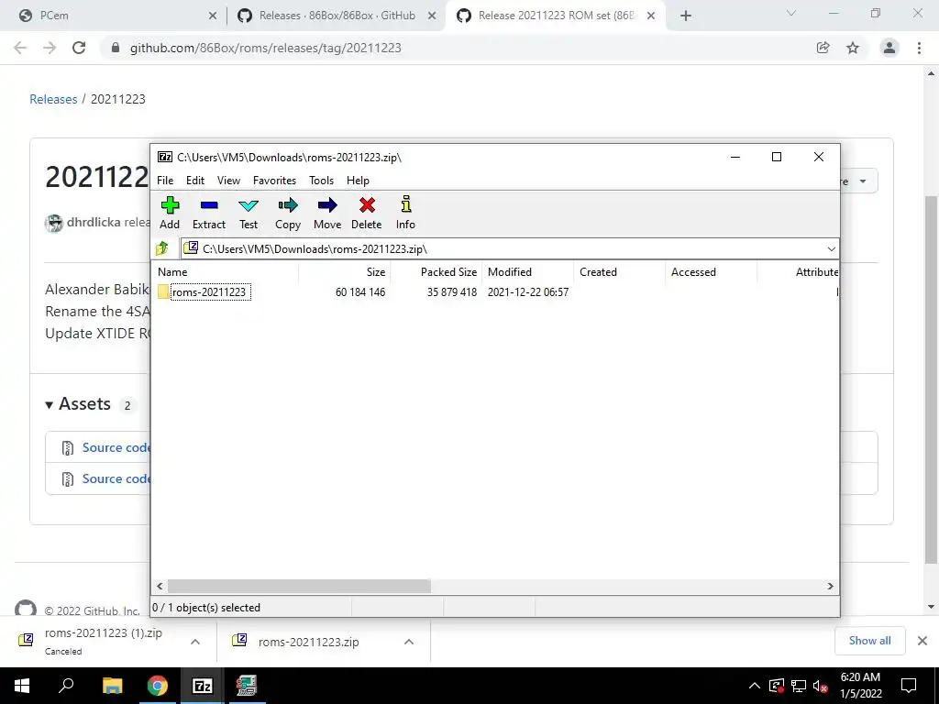
Task: Open the View menu in 7-Zip
Action: click(x=228, y=181)
